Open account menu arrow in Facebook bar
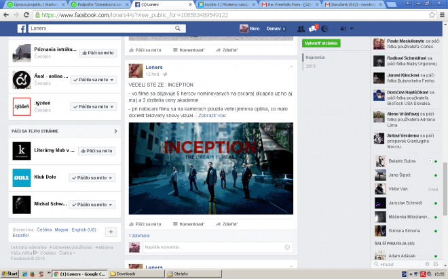Image resolution: width=448 pixels, height=279 pixels. click(x=352, y=28)
